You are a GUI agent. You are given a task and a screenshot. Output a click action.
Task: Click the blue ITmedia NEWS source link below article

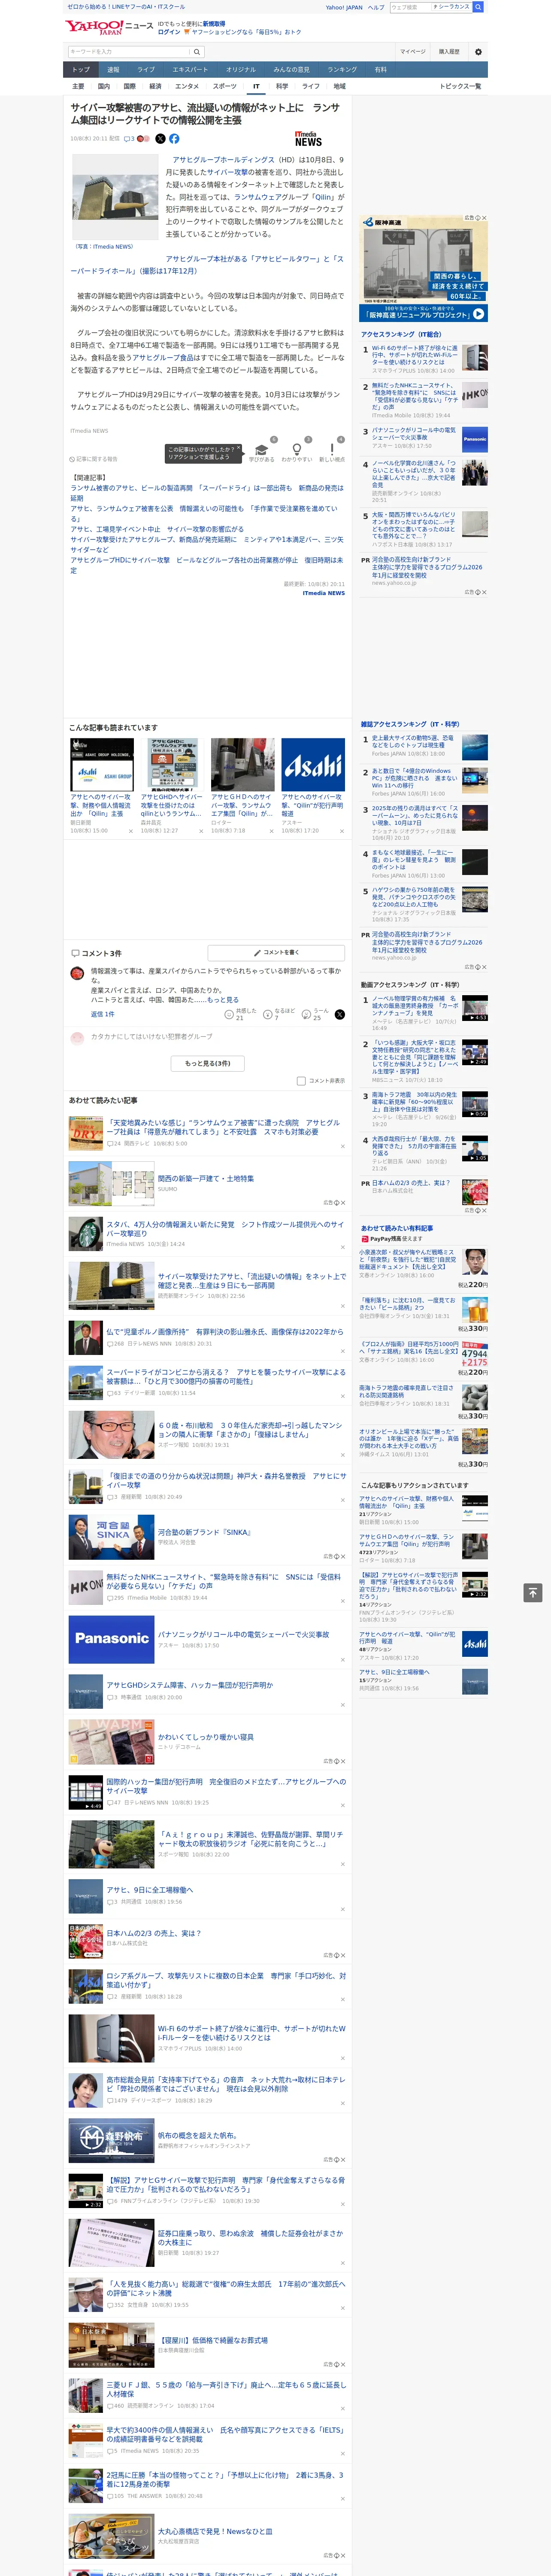click(323, 593)
